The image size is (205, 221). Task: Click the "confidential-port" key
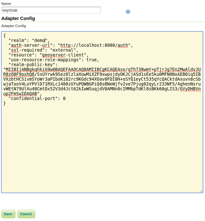[x=33, y=99]
